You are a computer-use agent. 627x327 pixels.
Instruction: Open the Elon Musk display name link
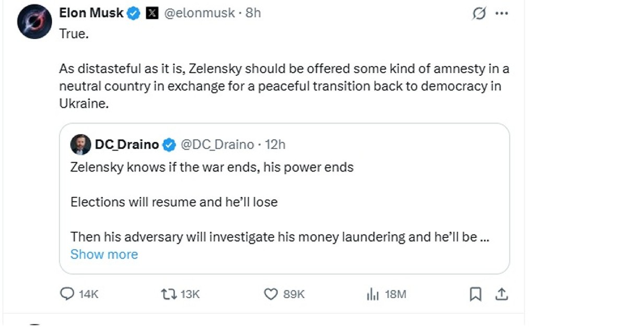pyautogui.click(x=91, y=13)
